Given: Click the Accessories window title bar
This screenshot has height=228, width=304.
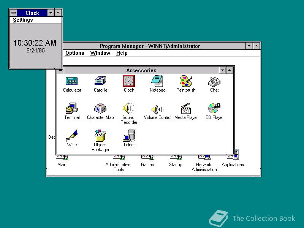Looking at the screenshot, I should pos(141,70).
